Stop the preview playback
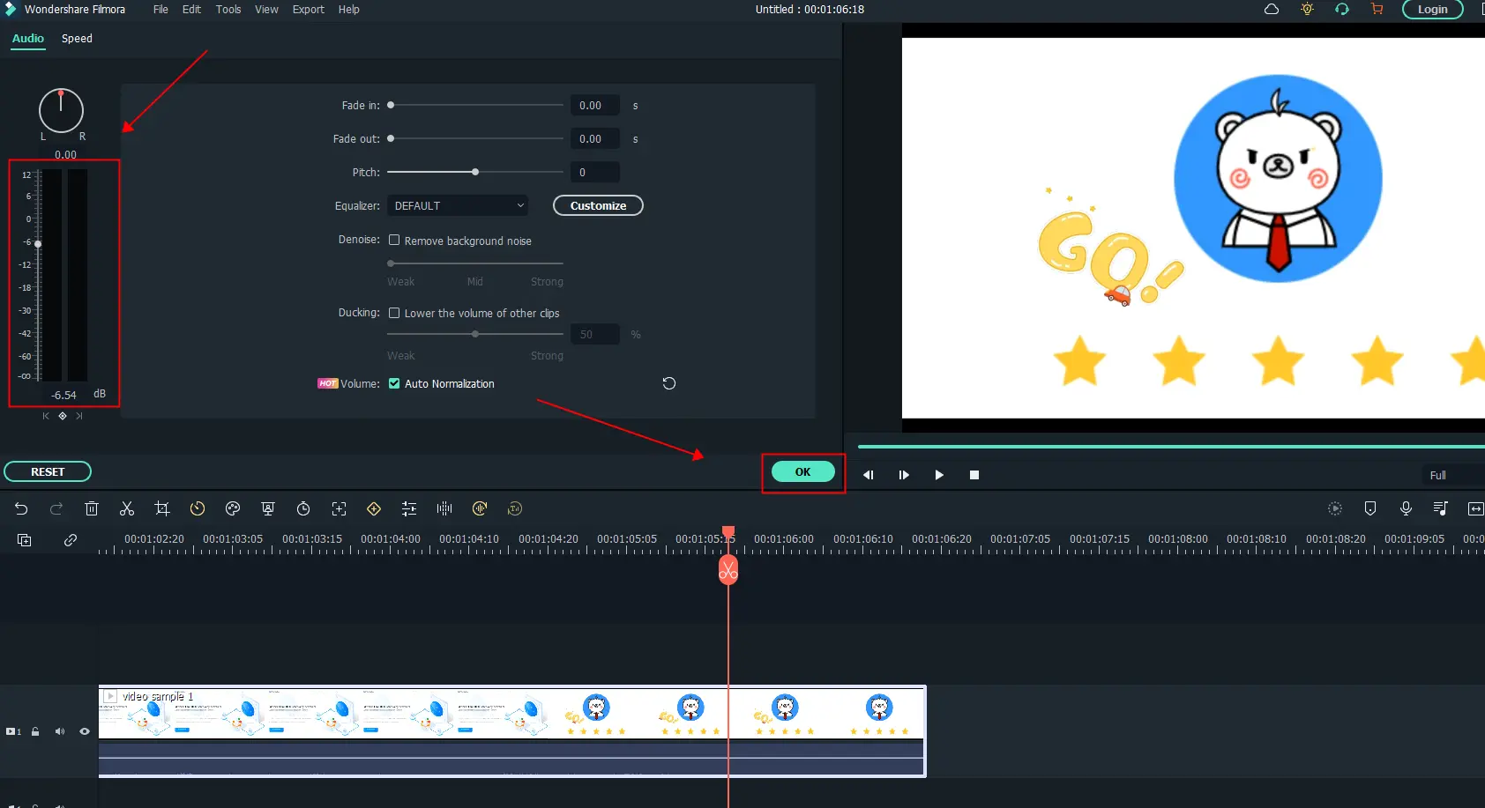Screen dimensions: 1485x808 pyautogui.click(x=974, y=475)
